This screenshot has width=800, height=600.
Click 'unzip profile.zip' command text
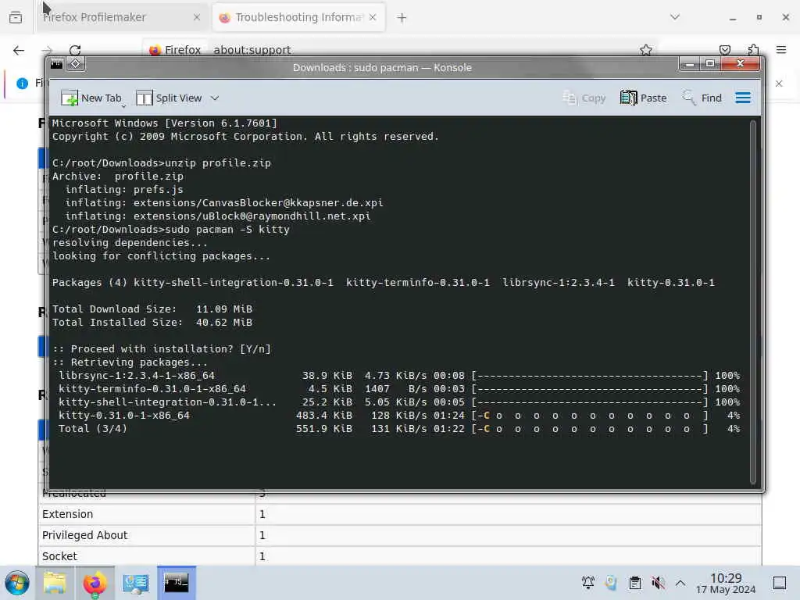[x=218, y=163]
